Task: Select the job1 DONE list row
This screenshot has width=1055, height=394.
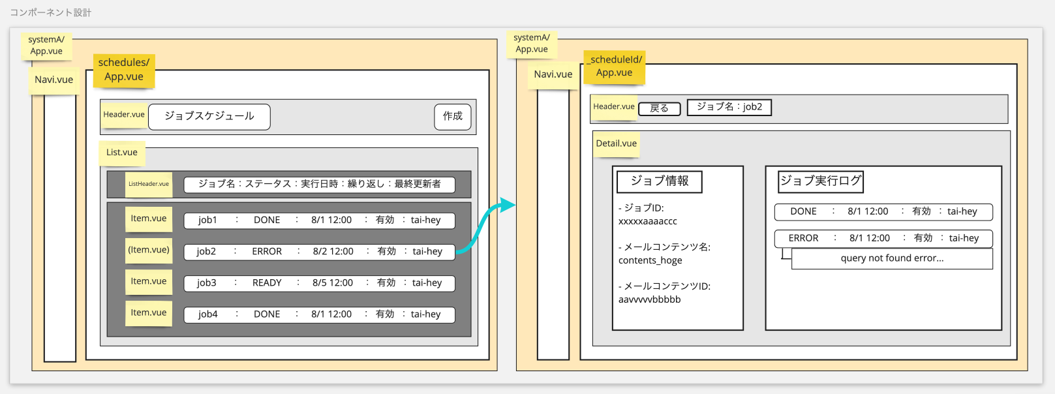Action: click(319, 220)
